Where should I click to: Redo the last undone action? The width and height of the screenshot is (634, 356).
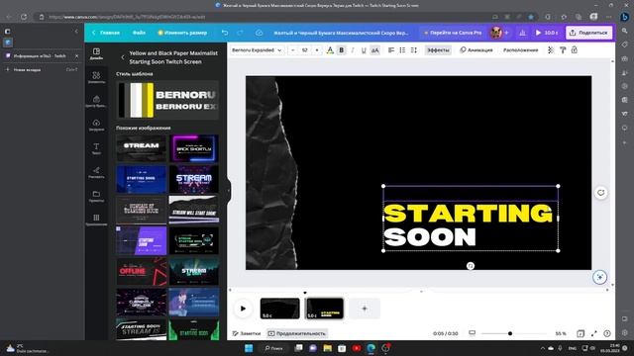click(240, 33)
